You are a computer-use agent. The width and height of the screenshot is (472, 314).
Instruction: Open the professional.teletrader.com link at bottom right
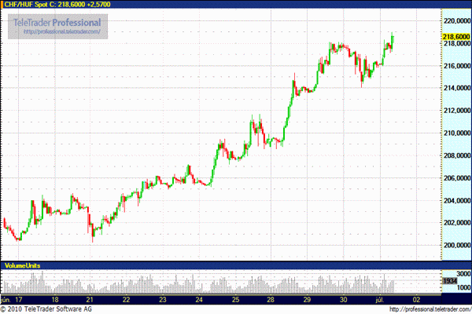coord(430,309)
